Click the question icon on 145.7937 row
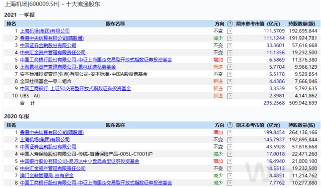 (230, 140)
